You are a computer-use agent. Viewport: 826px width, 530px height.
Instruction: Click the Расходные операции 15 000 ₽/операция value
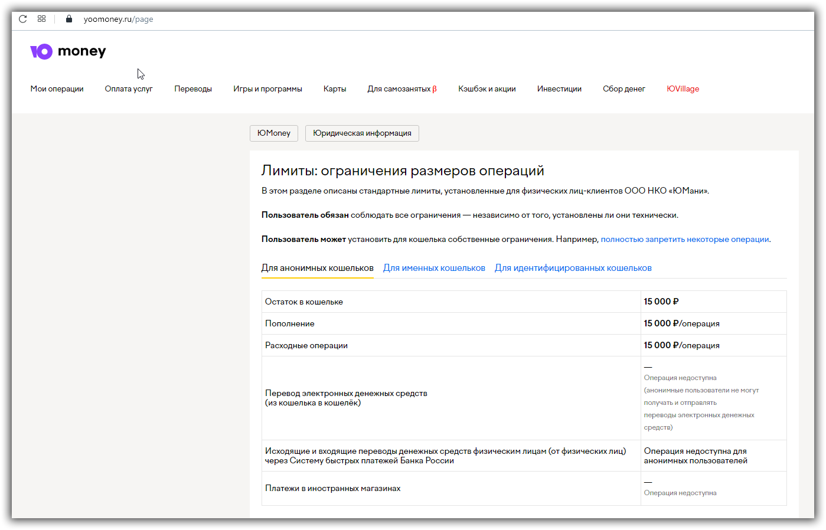681,346
